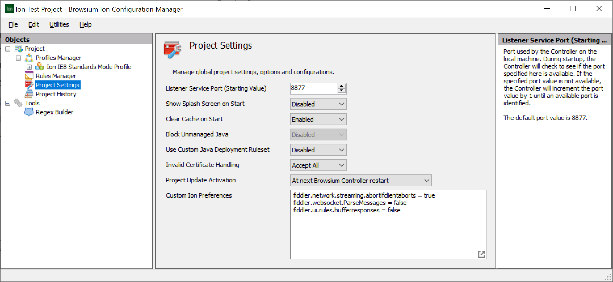The width and height of the screenshot is (613, 282).
Task: Collapse the Tools node
Action: pos(8,103)
